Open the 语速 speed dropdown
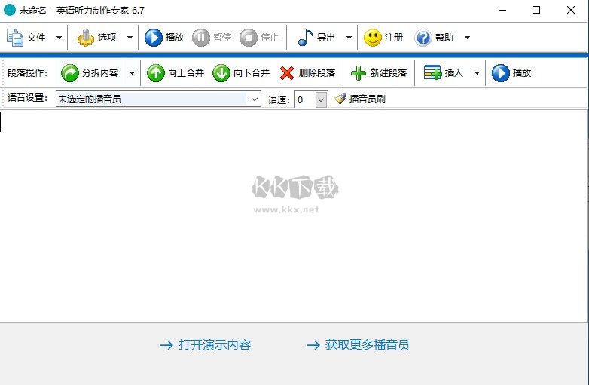This screenshot has height=385, width=589. pyautogui.click(x=321, y=99)
